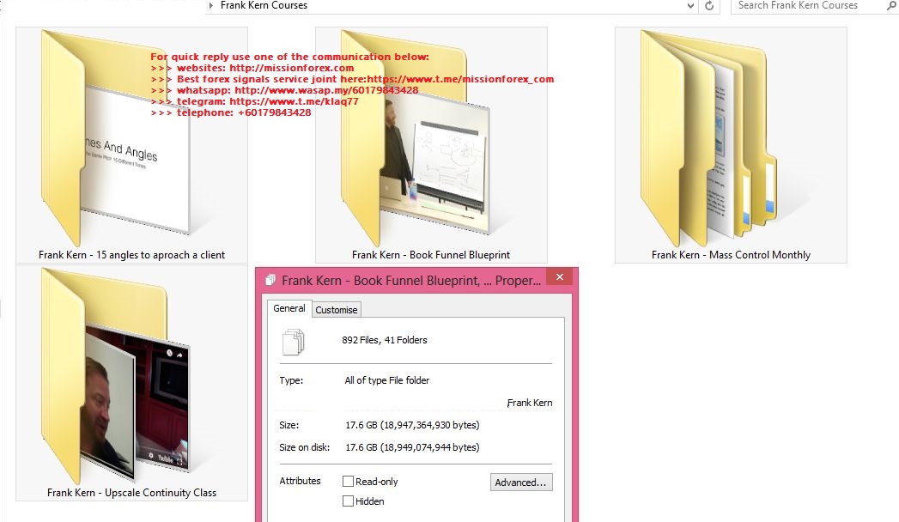The height and width of the screenshot is (522, 899).
Task: Open the '15 angles to aproach a client' folder icon
Action: pos(115,137)
